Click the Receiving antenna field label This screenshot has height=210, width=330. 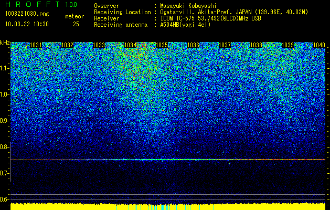121,25
